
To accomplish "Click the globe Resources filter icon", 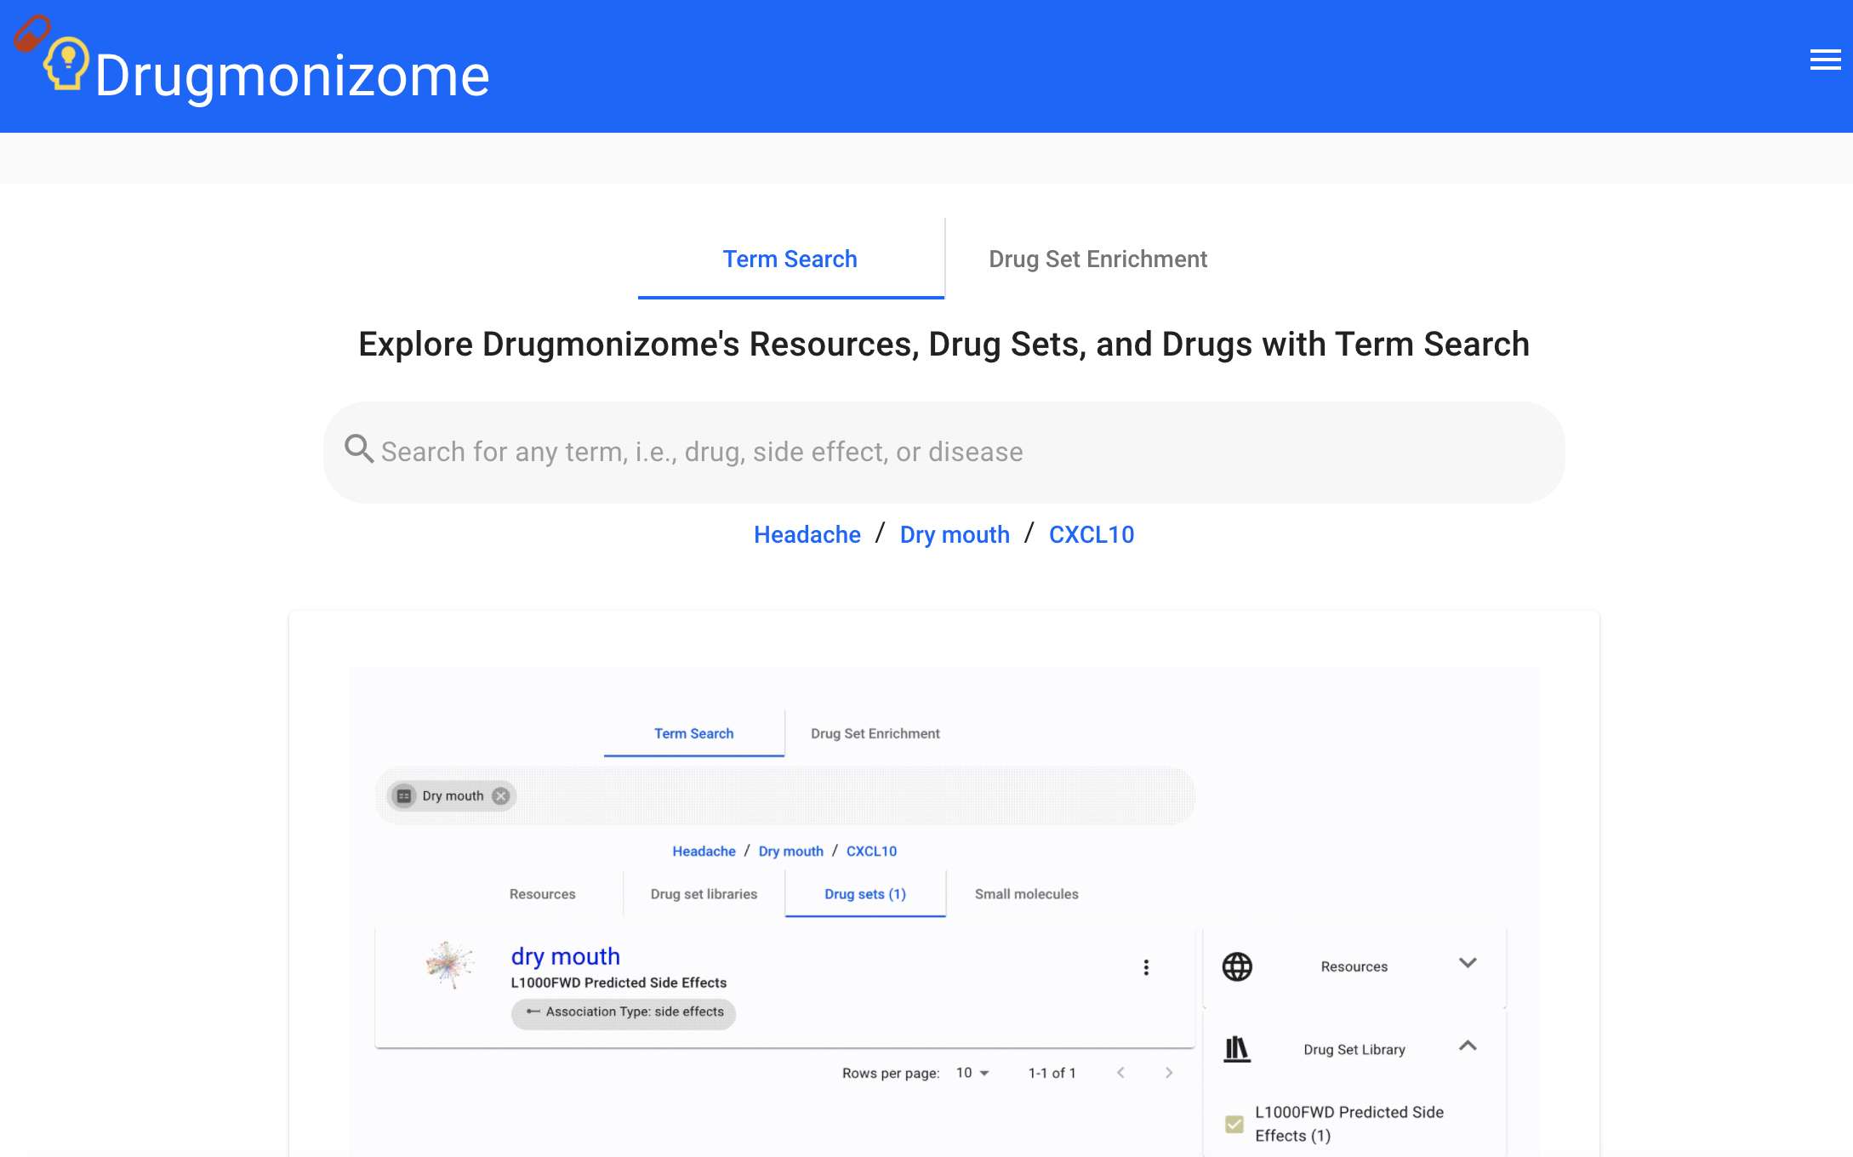I will click(1237, 966).
